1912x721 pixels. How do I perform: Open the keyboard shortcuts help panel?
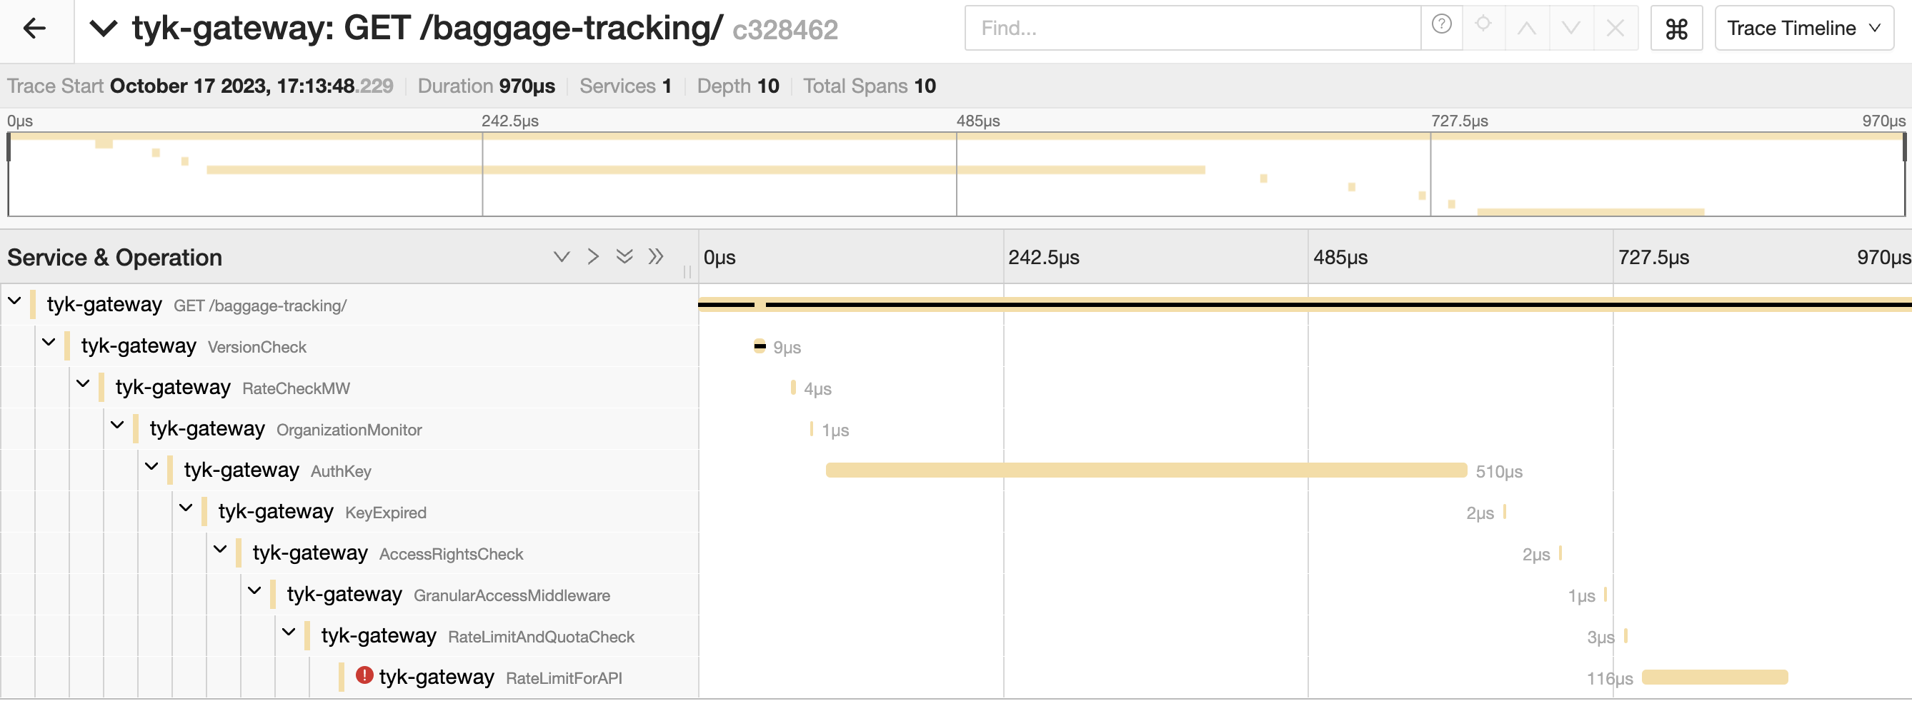click(x=1678, y=27)
